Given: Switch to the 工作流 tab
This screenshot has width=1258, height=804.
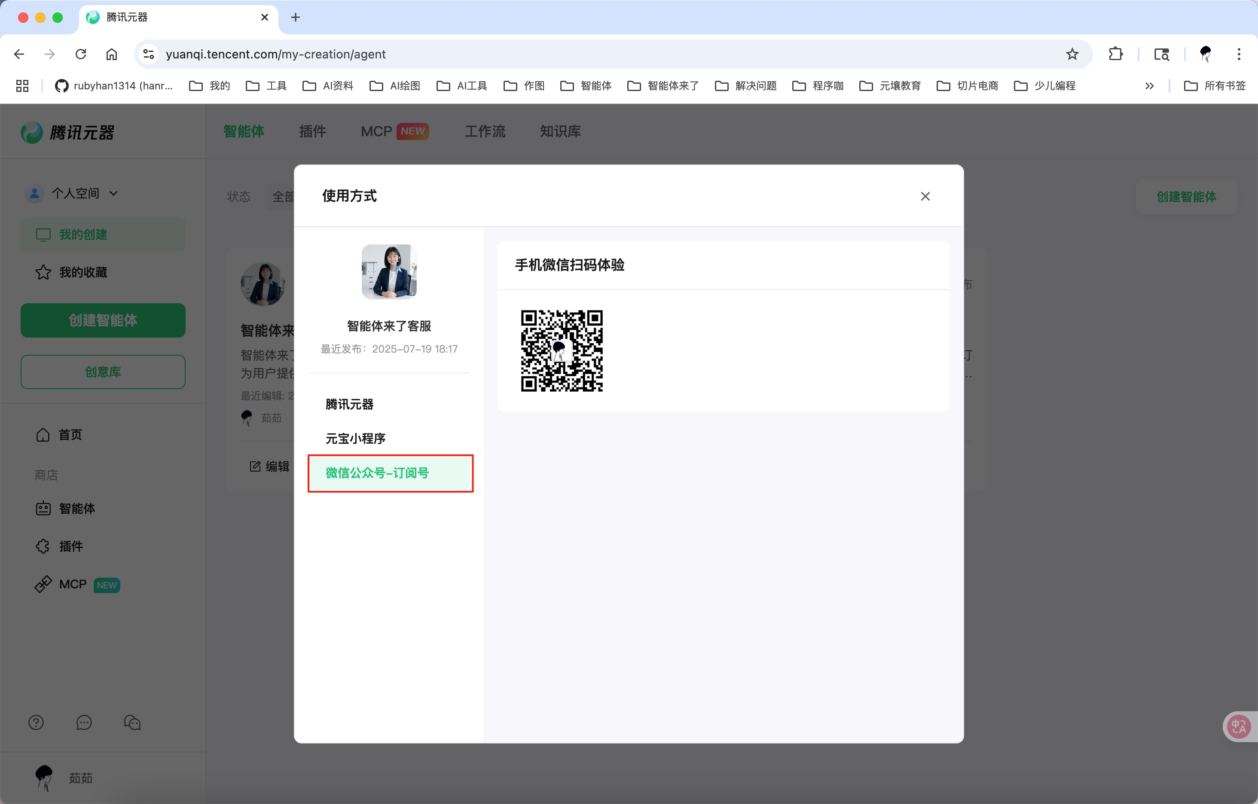Looking at the screenshot, I should point(484,131).
